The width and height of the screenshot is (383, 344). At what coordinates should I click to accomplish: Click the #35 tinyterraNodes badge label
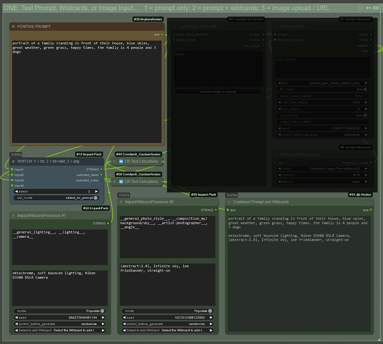pos(148,19)
